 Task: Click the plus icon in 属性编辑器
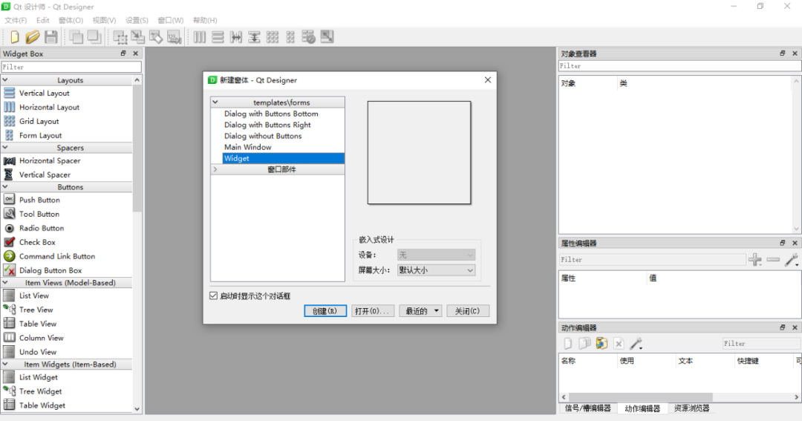755,260
